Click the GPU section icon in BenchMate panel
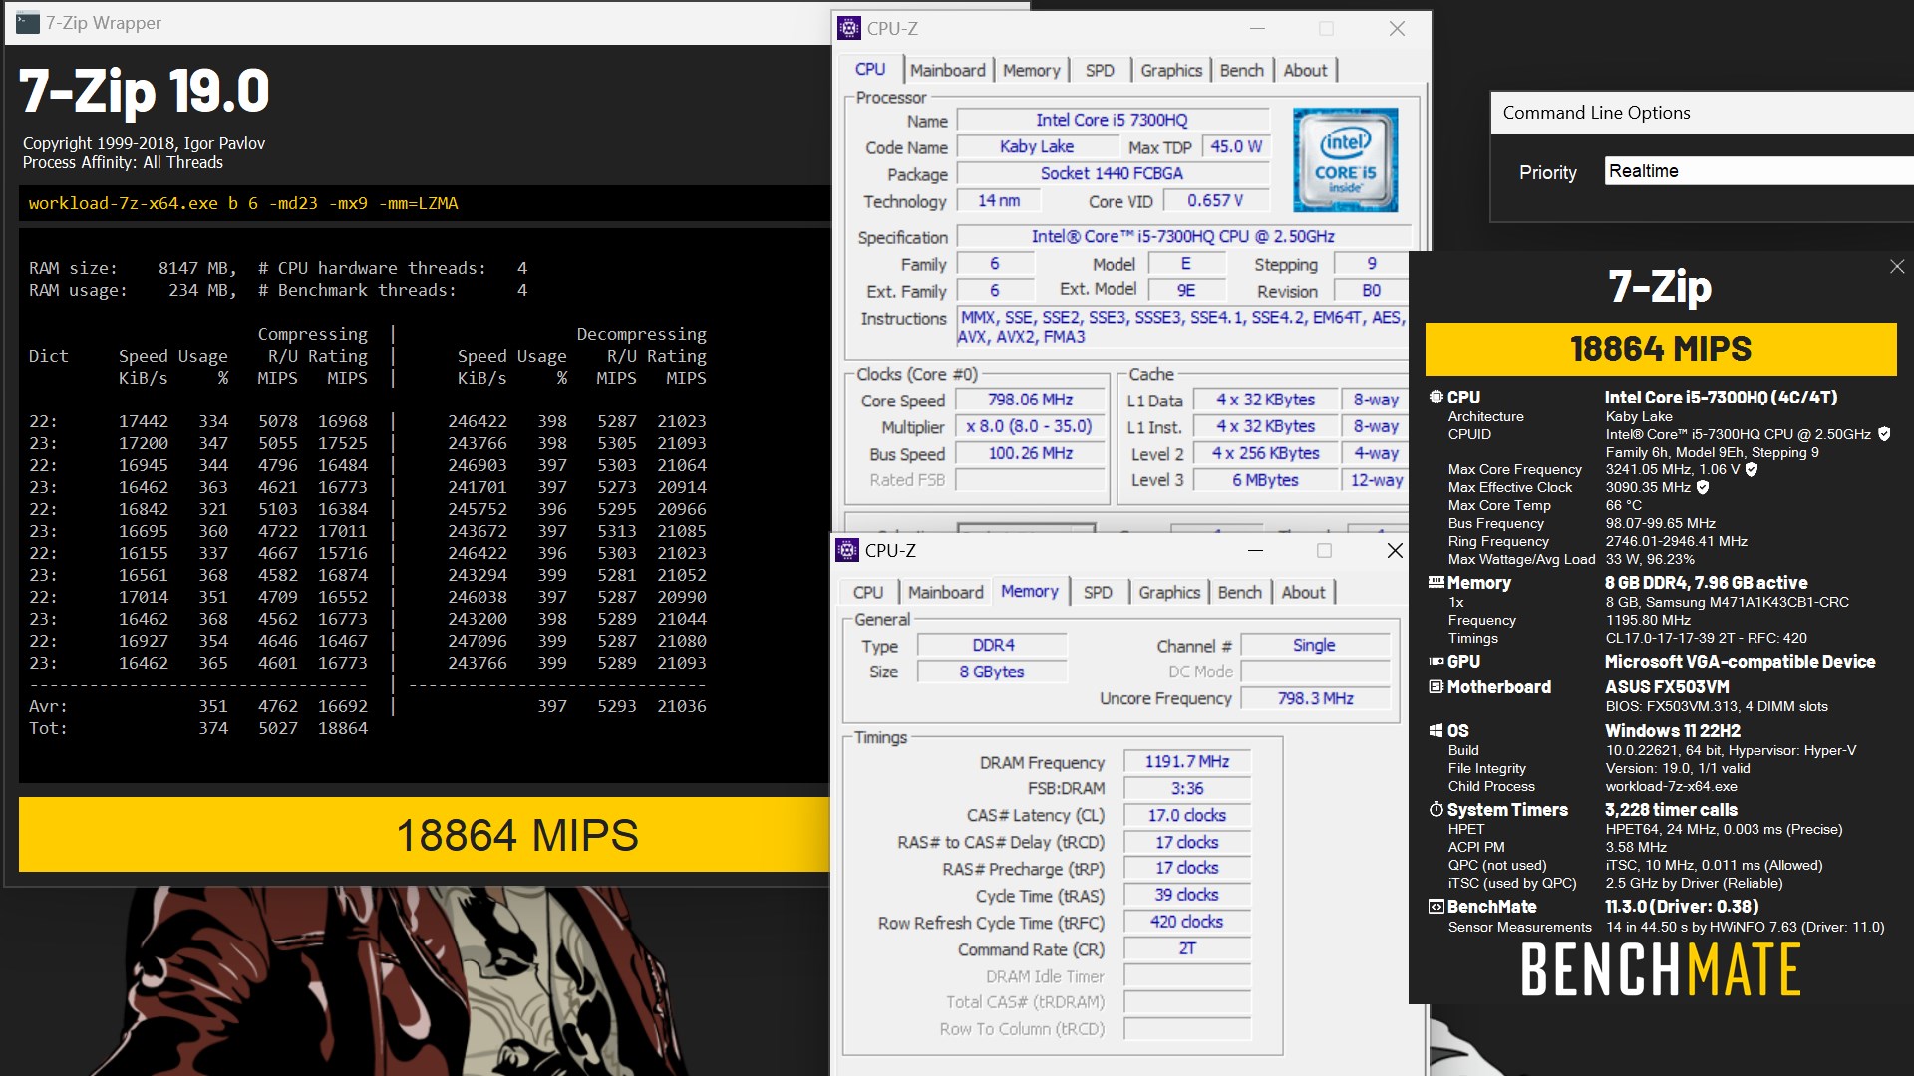This screenshot has height=1076, width=1914. (1436, 661)
